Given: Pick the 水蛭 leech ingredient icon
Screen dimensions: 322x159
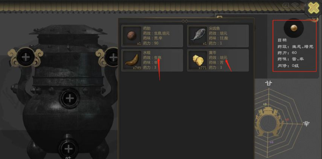Looking at the screenshot, I should (x=132, y=60).
